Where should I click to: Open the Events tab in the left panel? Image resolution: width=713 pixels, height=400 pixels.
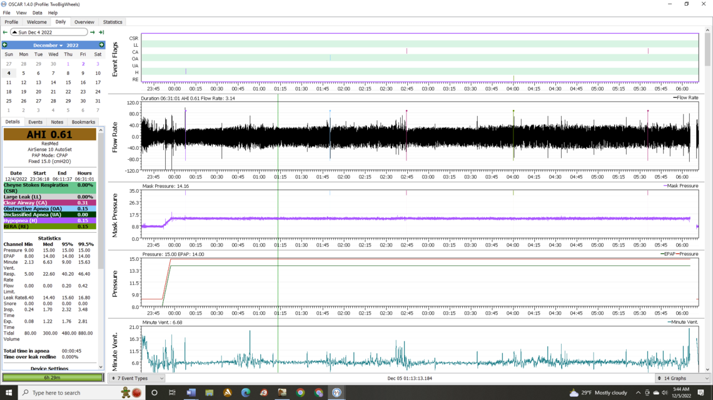pos(35,122)
